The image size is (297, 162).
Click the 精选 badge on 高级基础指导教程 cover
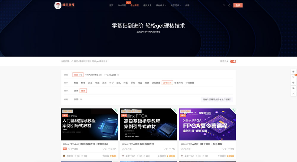(x=124, y=115)
